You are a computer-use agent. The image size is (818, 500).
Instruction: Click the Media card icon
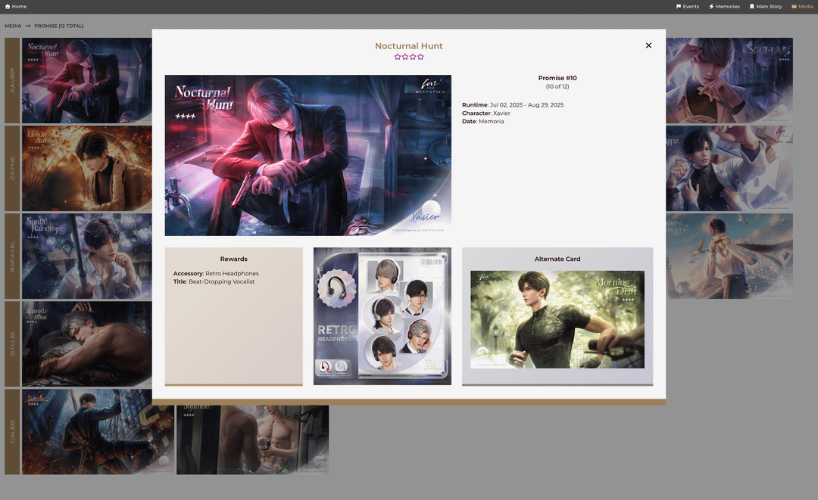[x=794, y=6]
